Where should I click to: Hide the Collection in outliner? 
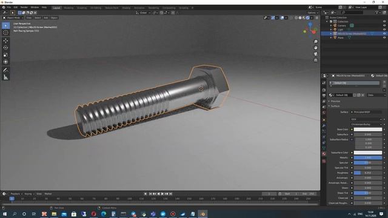384,22
